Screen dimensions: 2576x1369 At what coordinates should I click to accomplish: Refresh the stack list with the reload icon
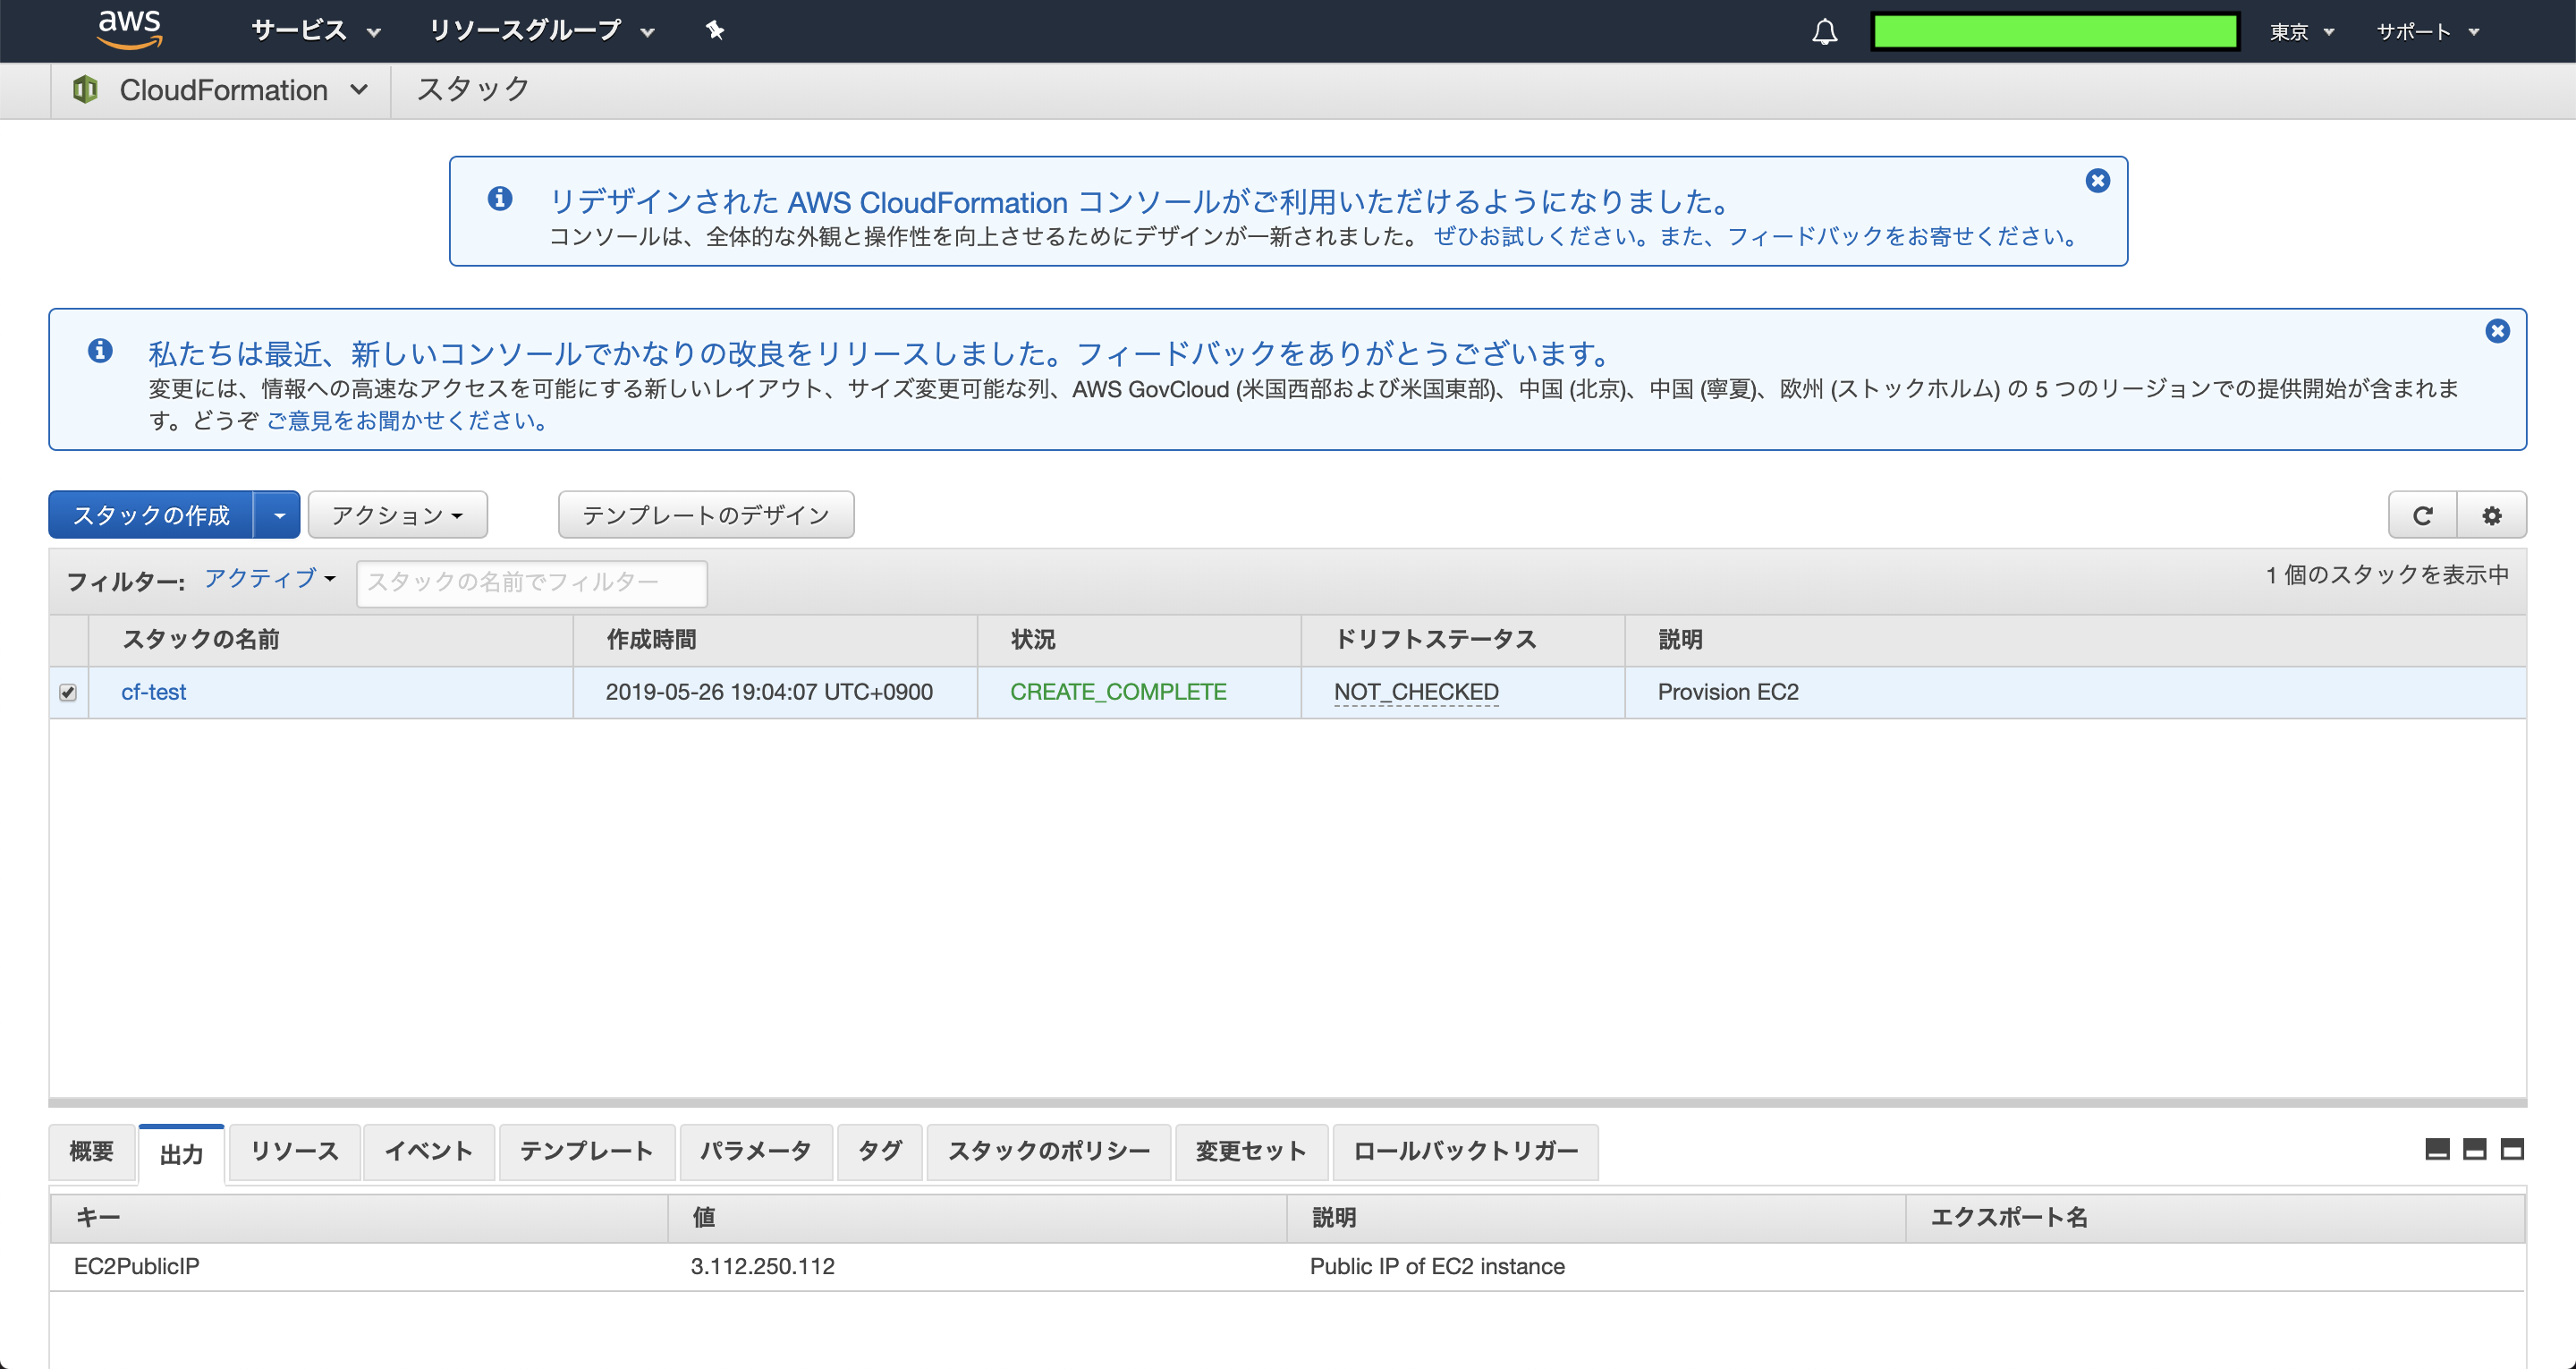[2424, 514]
